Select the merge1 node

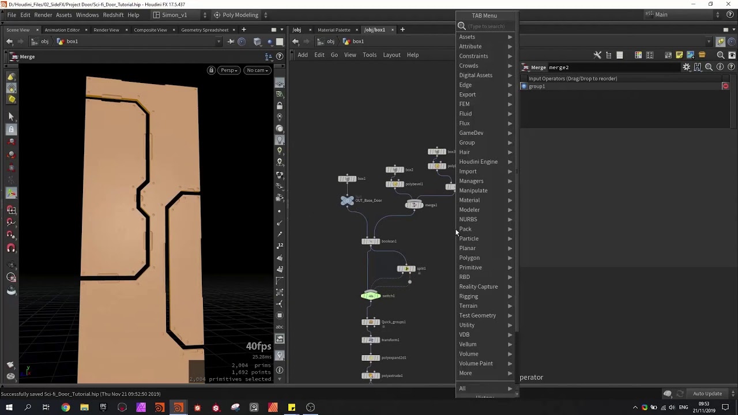click(x=414, y=205)
